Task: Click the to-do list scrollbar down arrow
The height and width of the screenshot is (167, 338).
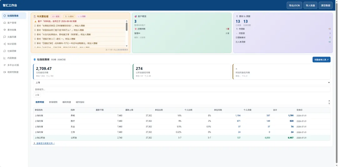Action: point(126,46)
